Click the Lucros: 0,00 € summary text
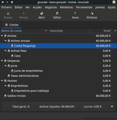Screen dimensions: 117x120 93,107
